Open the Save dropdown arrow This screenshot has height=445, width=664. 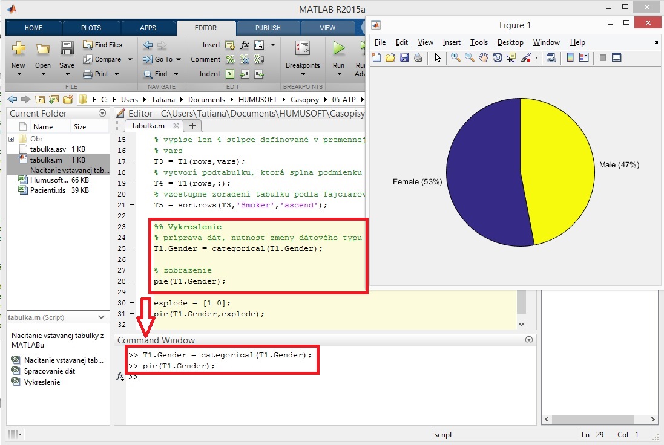[x=67, y=74]
